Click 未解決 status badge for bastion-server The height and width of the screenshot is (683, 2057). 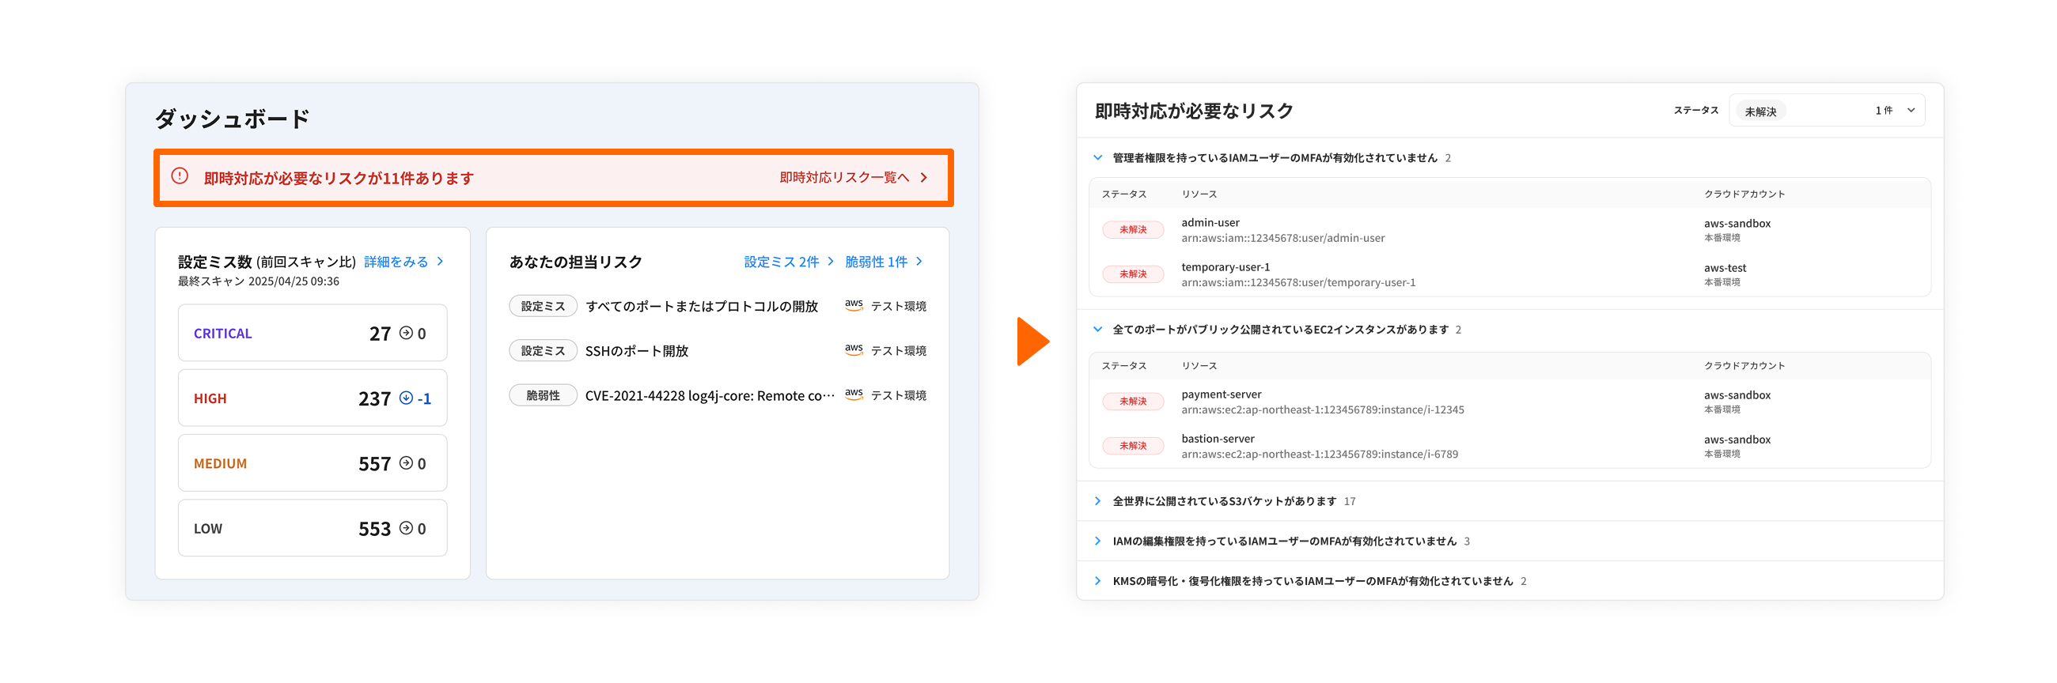pos(1132,446)
